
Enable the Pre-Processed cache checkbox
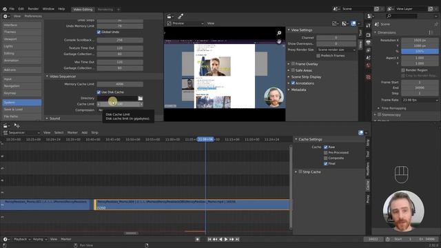coord(326,153)
